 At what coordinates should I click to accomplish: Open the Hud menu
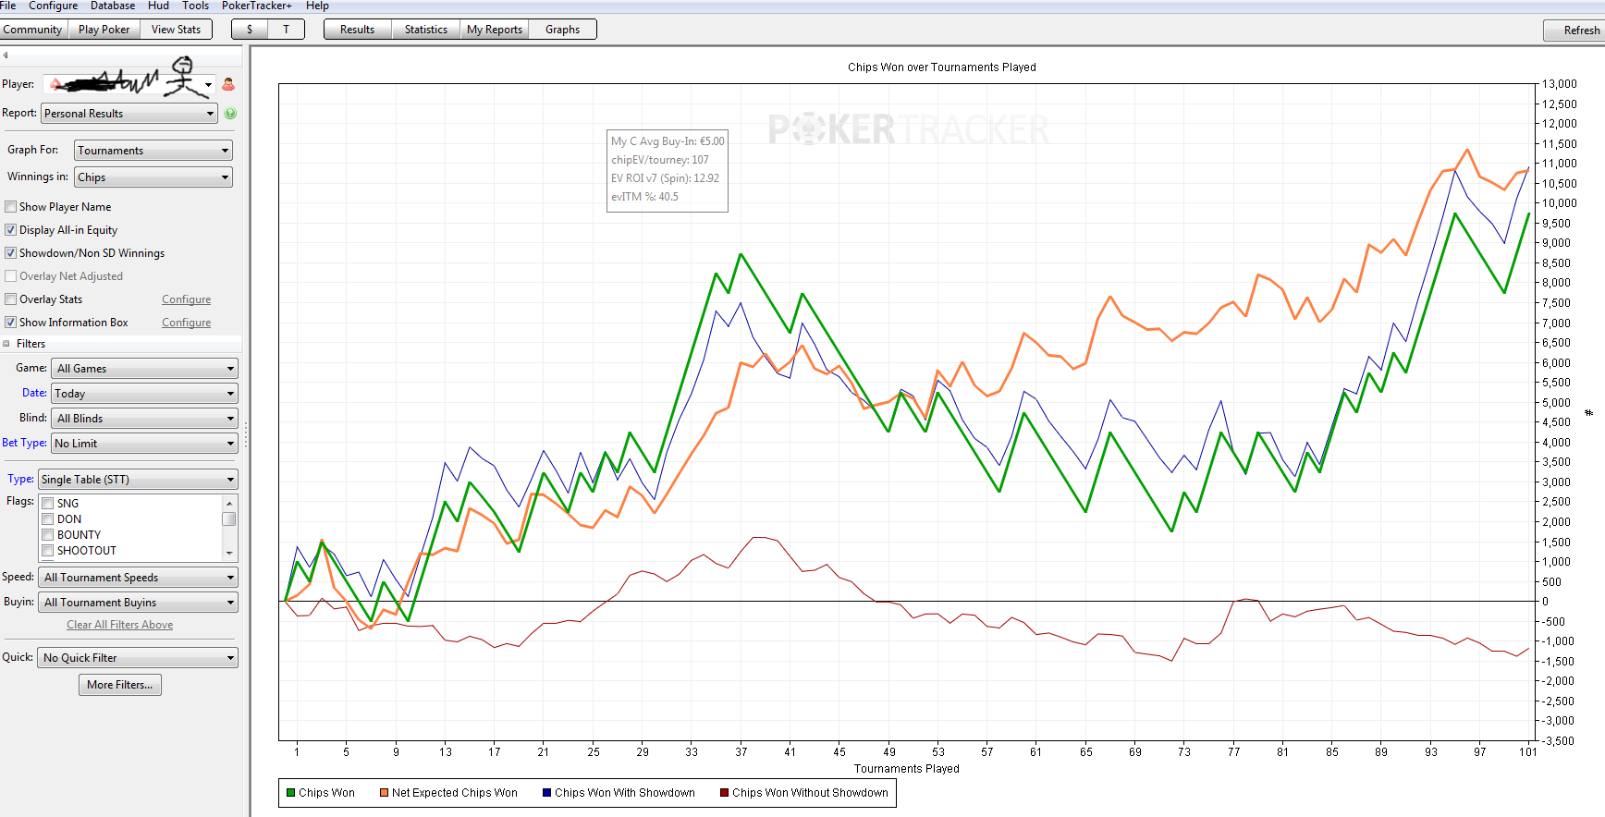(x=159, y=6)
